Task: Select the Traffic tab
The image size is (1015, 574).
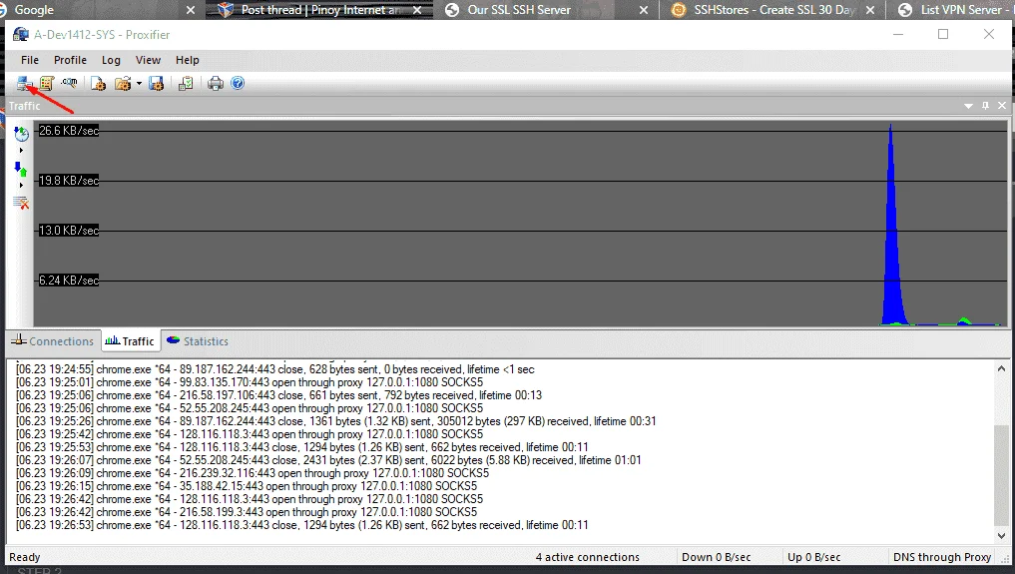Action: click(130, 341)
